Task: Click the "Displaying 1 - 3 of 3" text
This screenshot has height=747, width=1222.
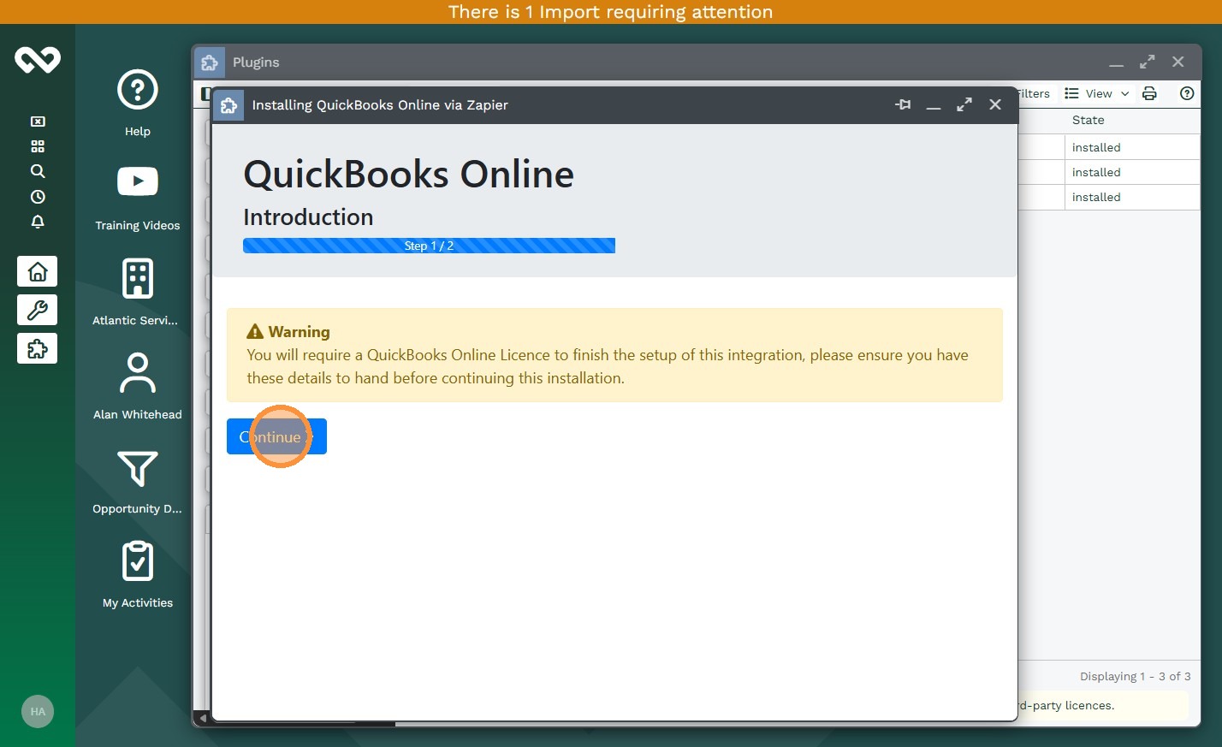Action: tap(1135, 676)
